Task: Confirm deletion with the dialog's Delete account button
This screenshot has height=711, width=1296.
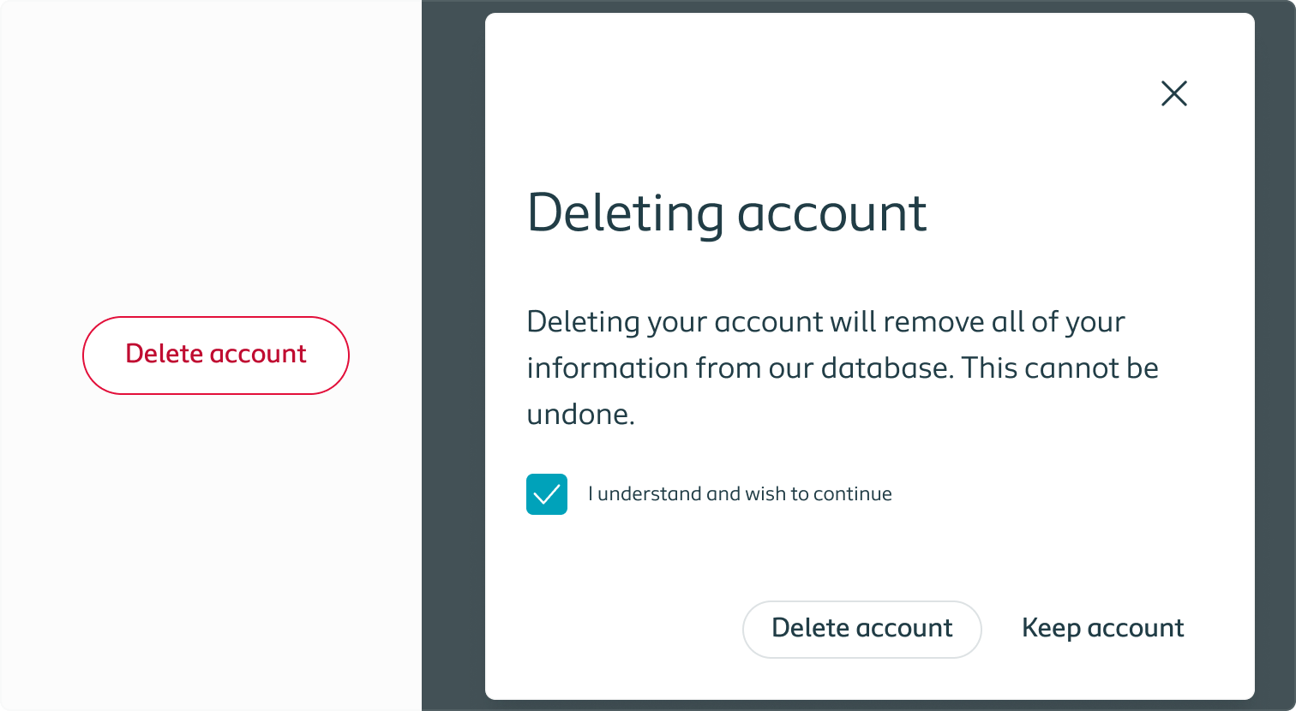Action: tap(861, 628)
